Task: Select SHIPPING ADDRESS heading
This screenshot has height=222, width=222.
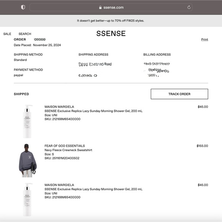Action: tap(93, 54)
